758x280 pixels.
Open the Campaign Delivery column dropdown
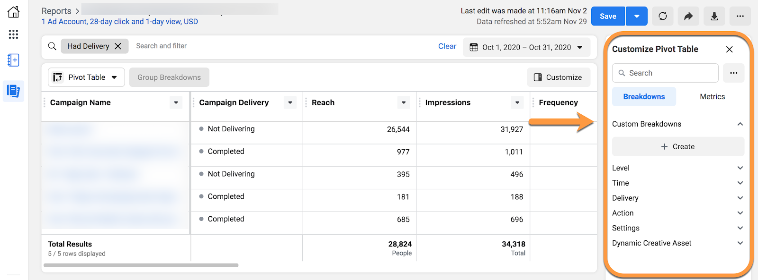tap(290, 102)
